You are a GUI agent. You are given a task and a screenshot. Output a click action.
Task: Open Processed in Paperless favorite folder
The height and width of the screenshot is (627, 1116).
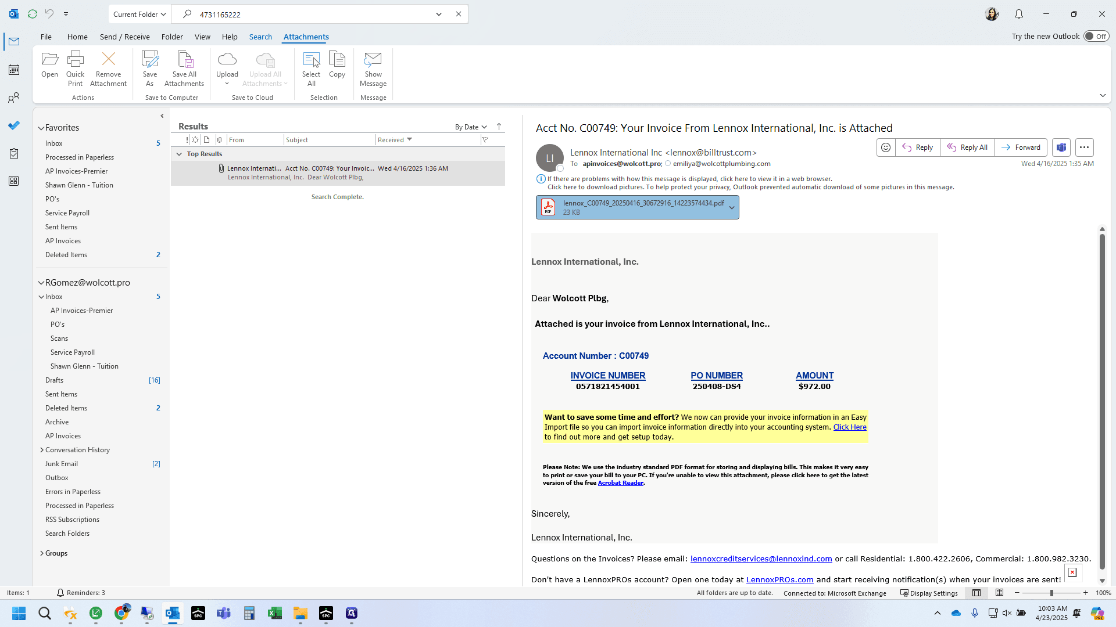(80, 157)
